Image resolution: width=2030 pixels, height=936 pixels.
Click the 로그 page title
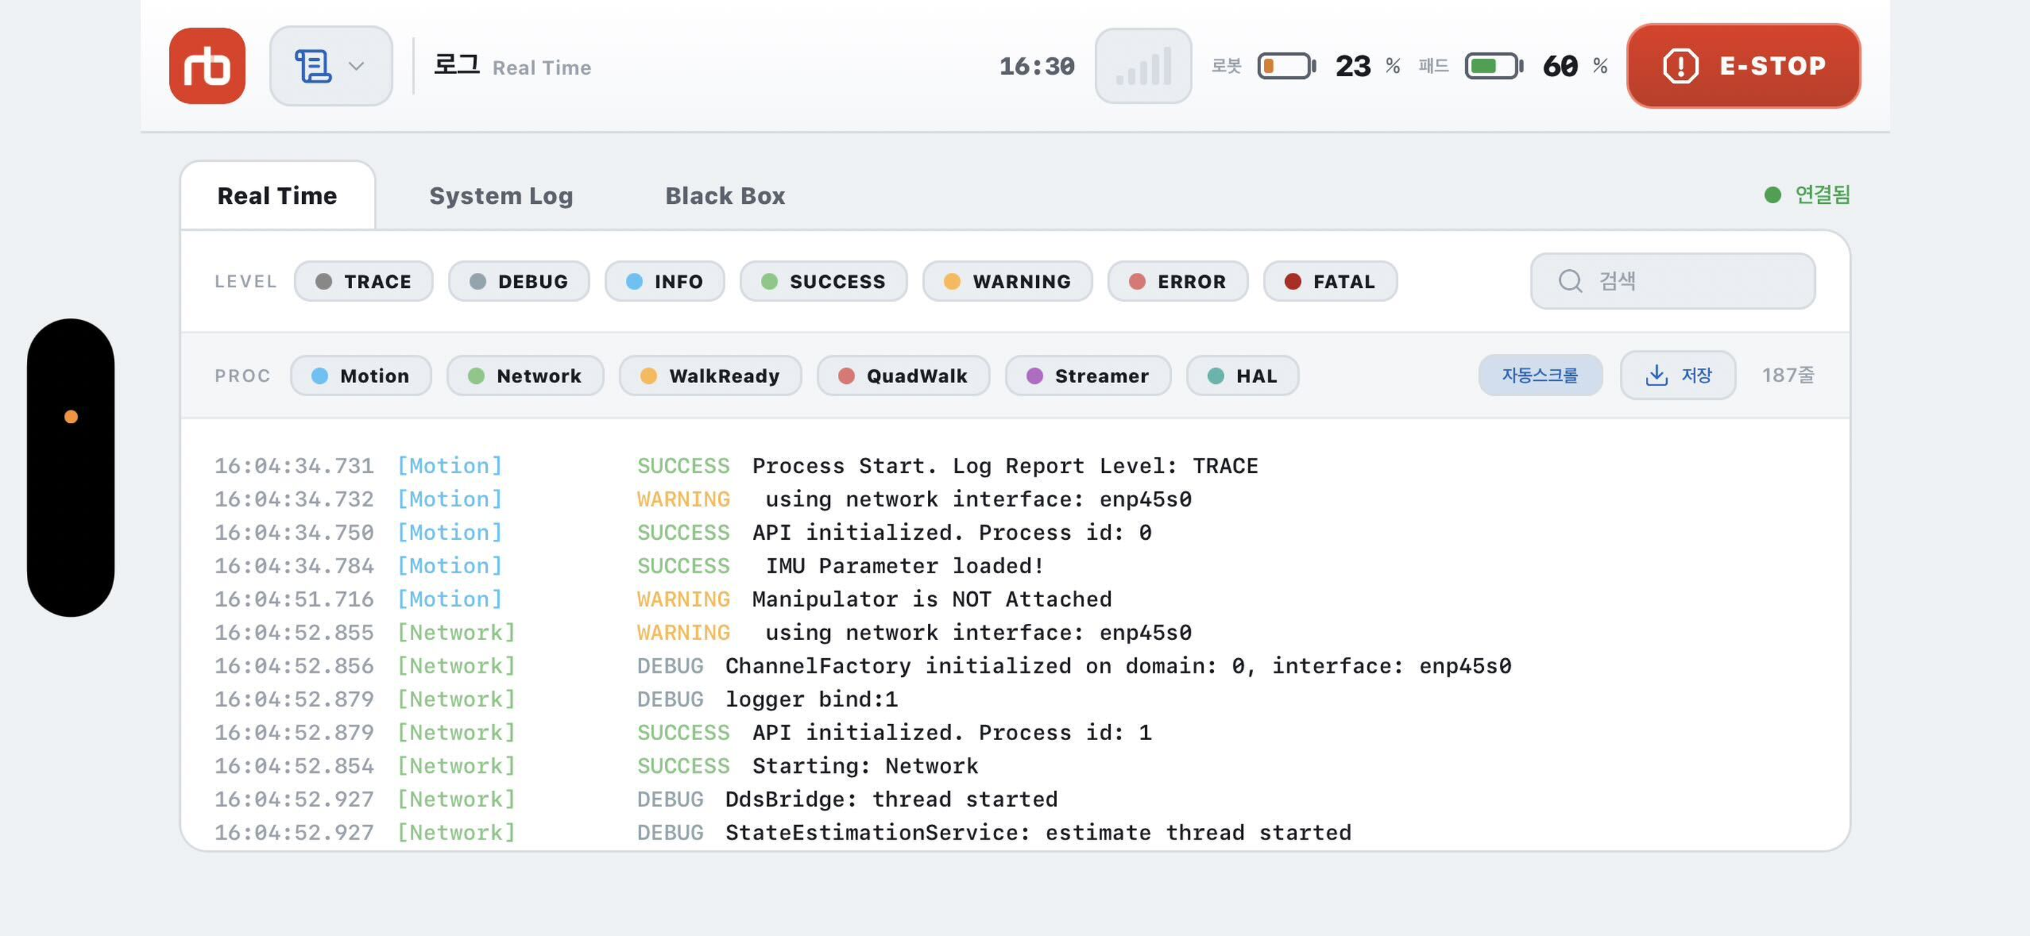point(457,65)
